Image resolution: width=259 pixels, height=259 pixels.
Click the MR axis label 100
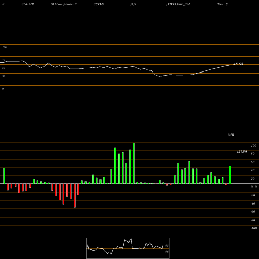pos(253,146)
